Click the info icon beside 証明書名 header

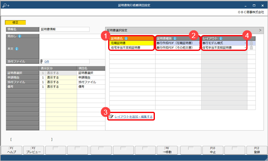(x=126, y=38)
